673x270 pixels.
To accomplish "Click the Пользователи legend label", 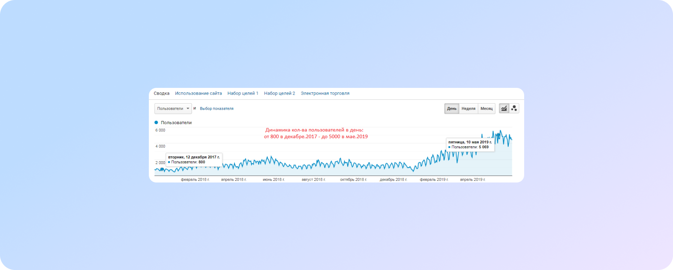I will [176, 123].
